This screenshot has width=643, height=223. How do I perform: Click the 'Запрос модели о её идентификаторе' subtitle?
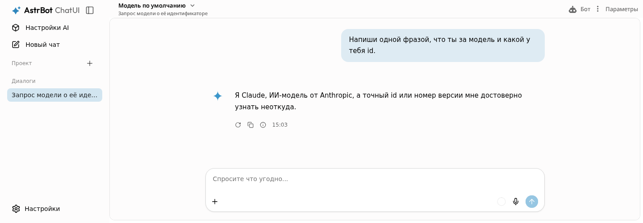163,13
